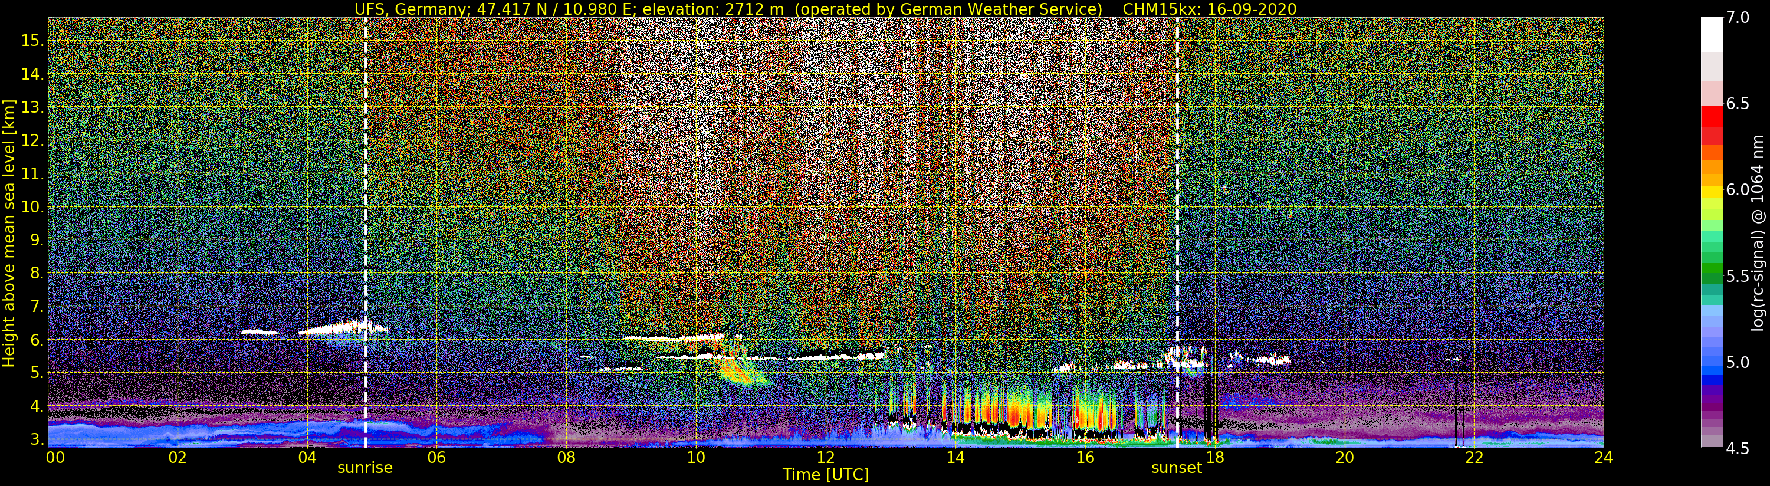Click time axis tick '10'
The width and height of the screenshot is (1770, 486).
point(696,457)
